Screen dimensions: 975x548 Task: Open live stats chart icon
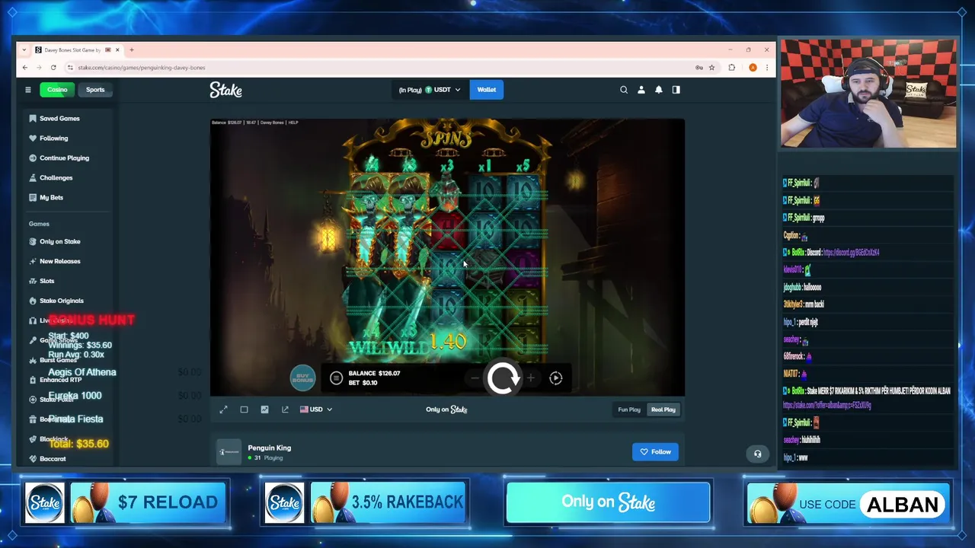click(x=264, y=409)
